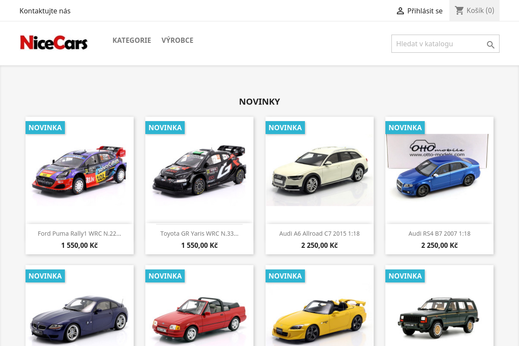Screen dimensions: 519x346
Task: Open the Kontaktujte nás link
Action: click(x=45, y=11)
